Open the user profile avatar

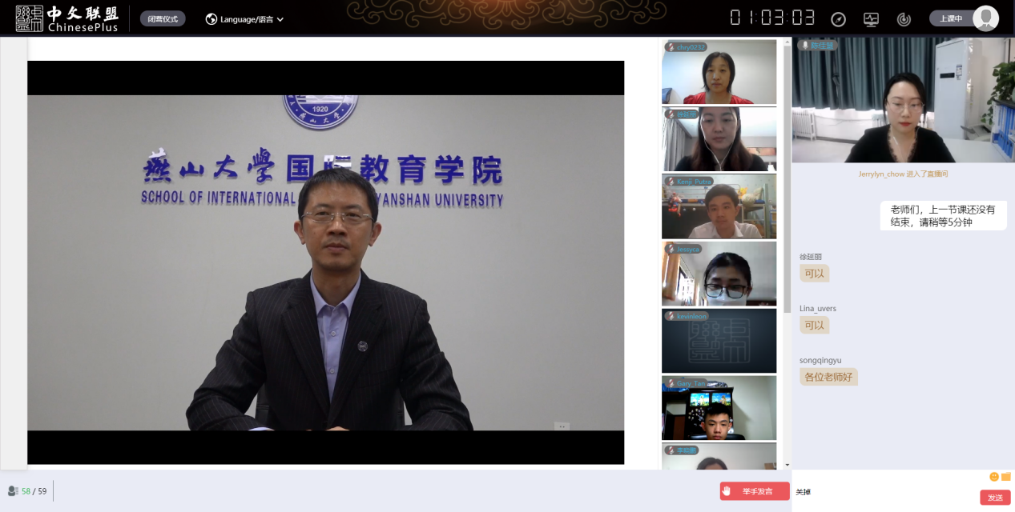click(x=985, y=18)
